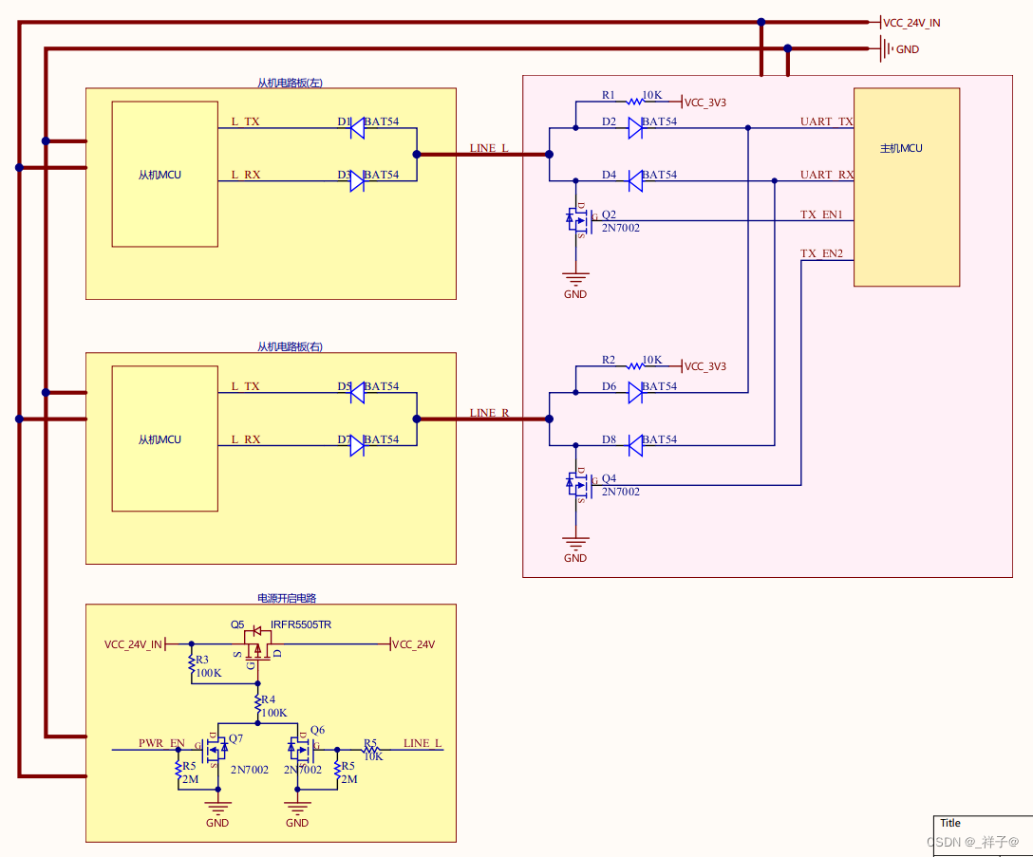Click the 电源开启电路 block title

pyautogui.click(x=287, y=598)
